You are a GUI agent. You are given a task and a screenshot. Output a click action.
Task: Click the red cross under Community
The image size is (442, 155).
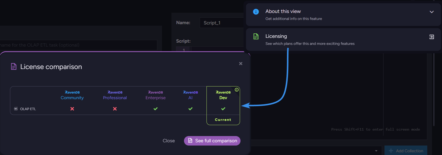click(72, 109)
